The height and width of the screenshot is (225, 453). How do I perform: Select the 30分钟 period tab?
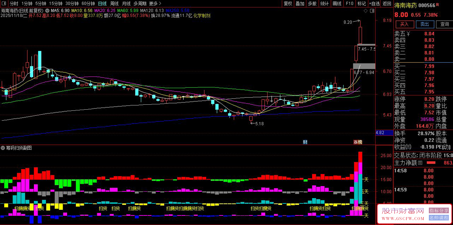pos(72,3)
